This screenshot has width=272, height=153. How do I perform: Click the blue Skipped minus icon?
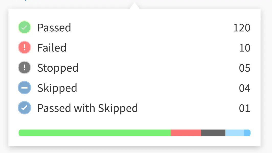pos(24,88)
